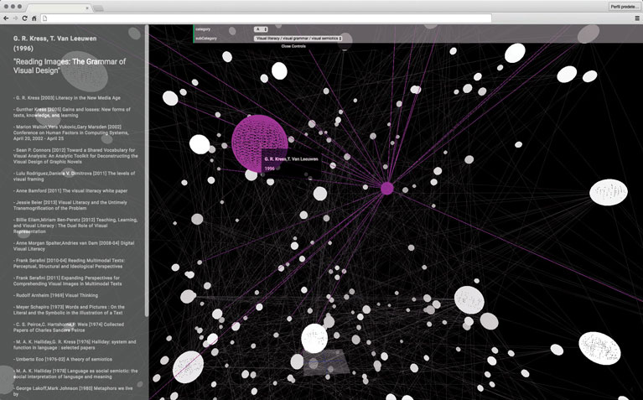The width and height of the screenshot is (643, 400).
Task: Select Meyer Schapiro [1973] Words and Pictures
Action: click(69, 309)
